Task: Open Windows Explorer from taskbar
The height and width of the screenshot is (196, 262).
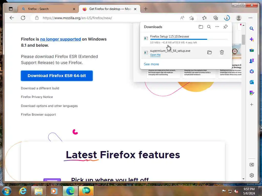Action: click(38, 191)
